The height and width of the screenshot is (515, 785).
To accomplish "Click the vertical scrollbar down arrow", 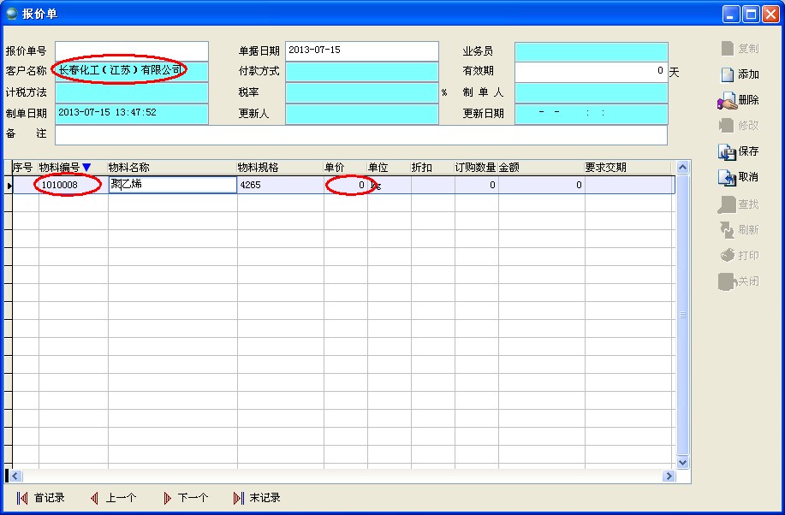I will coord(682,462).
